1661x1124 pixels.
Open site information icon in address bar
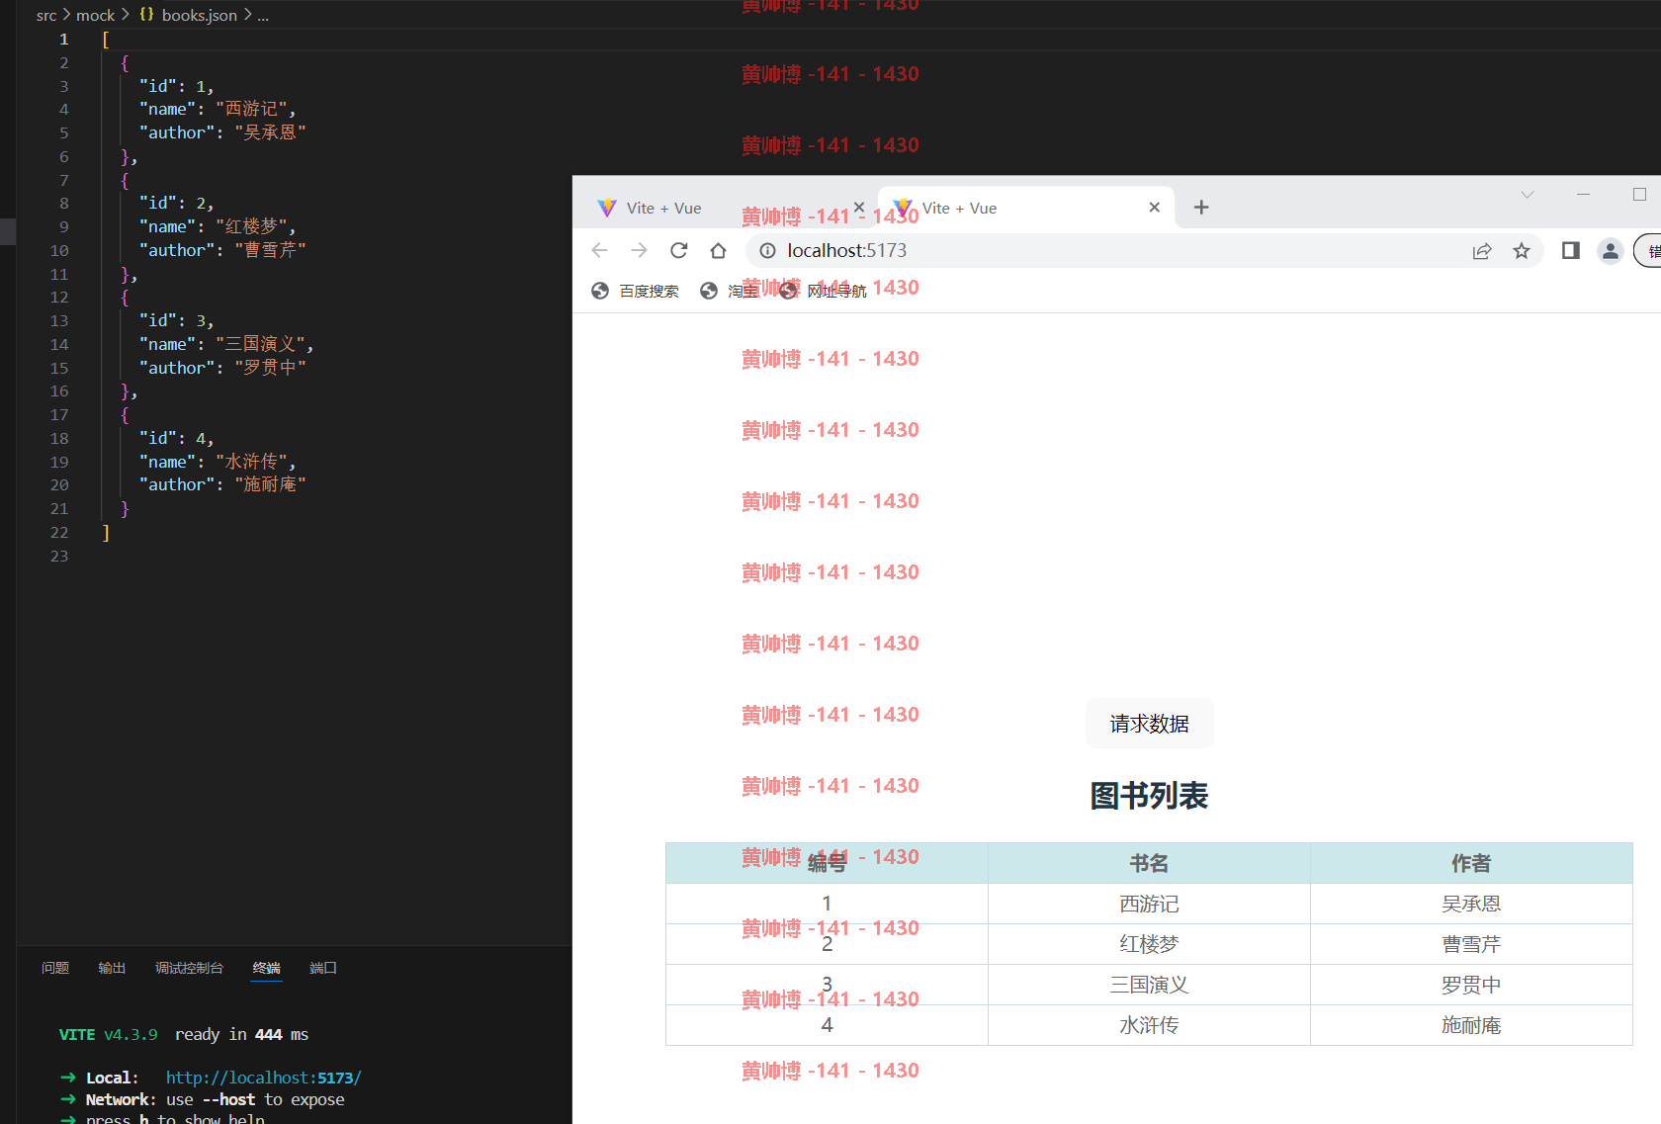pos(767,250)
